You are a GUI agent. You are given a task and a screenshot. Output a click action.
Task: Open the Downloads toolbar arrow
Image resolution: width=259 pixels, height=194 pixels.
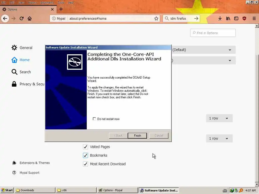point(220,18)
